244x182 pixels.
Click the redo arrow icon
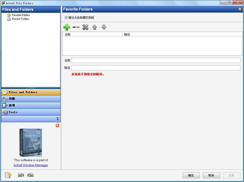[x=30, y=175]
